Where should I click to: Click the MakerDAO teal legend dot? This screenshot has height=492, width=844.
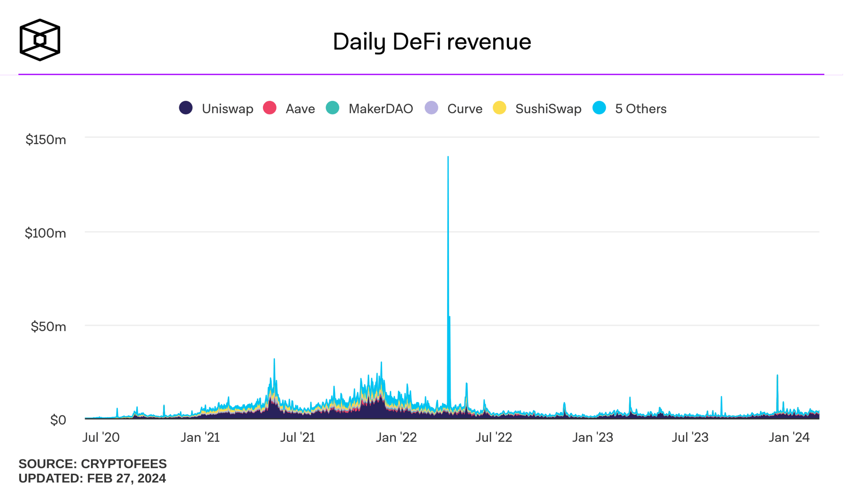tap(332, 108)
